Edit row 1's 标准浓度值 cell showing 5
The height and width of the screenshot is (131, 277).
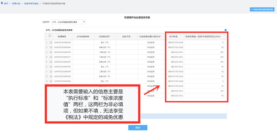pyautogui.click(x=204, y=42)
